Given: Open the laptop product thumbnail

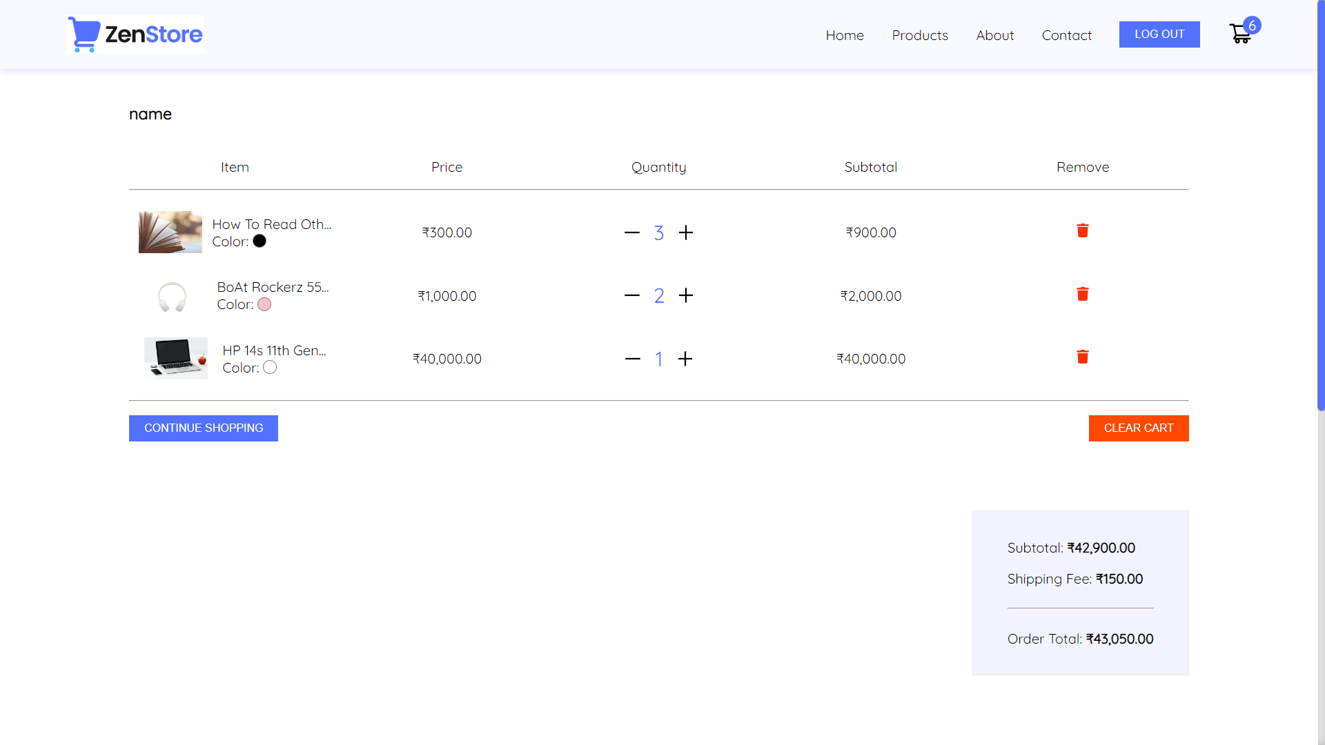Looking at the screenshot, I should (x=176, y=359).
